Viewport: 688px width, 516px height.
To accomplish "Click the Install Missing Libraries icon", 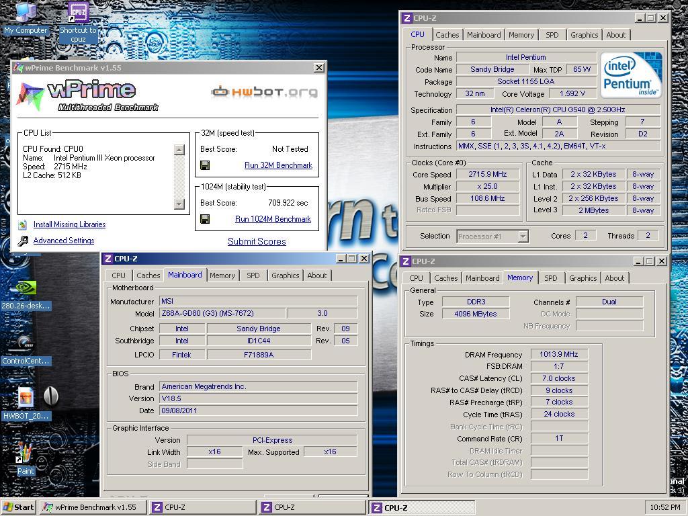I will pos(23,224).
